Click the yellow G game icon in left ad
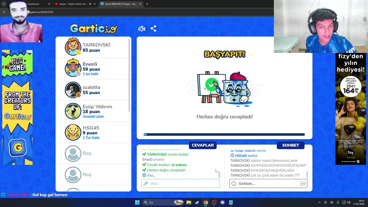The height and width of the screenshot is (207, 368). coord(18,148)
